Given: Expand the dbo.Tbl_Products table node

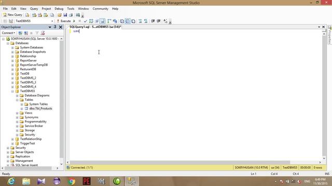Looking at the screenshot, I should (x=22, y=109).
